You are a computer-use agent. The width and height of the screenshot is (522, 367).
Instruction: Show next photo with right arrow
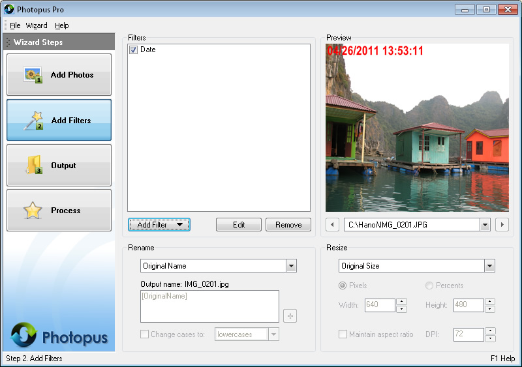point(502,225)
